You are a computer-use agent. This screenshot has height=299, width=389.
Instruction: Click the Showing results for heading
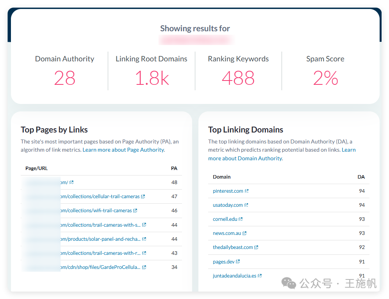click(195, 29)
